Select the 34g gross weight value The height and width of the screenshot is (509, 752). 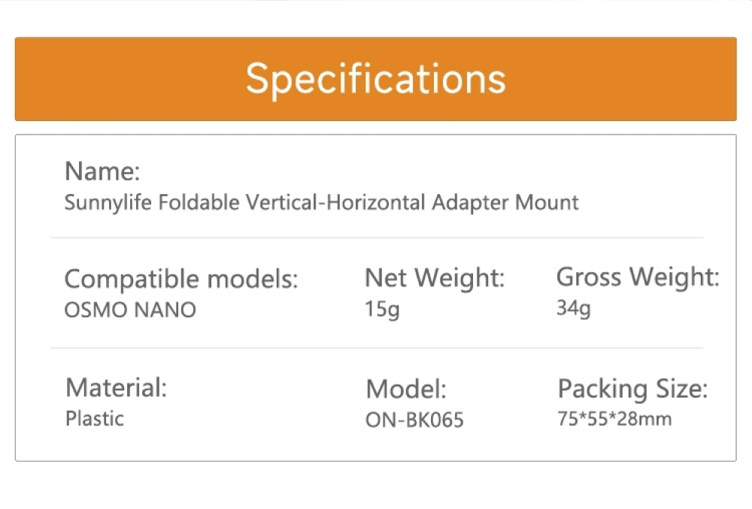[573, 308]
